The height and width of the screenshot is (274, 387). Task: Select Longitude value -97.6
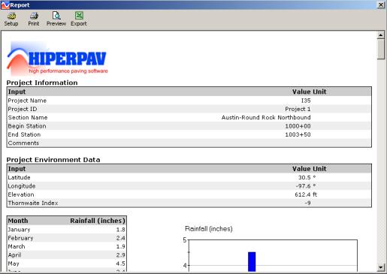[304, 186]
